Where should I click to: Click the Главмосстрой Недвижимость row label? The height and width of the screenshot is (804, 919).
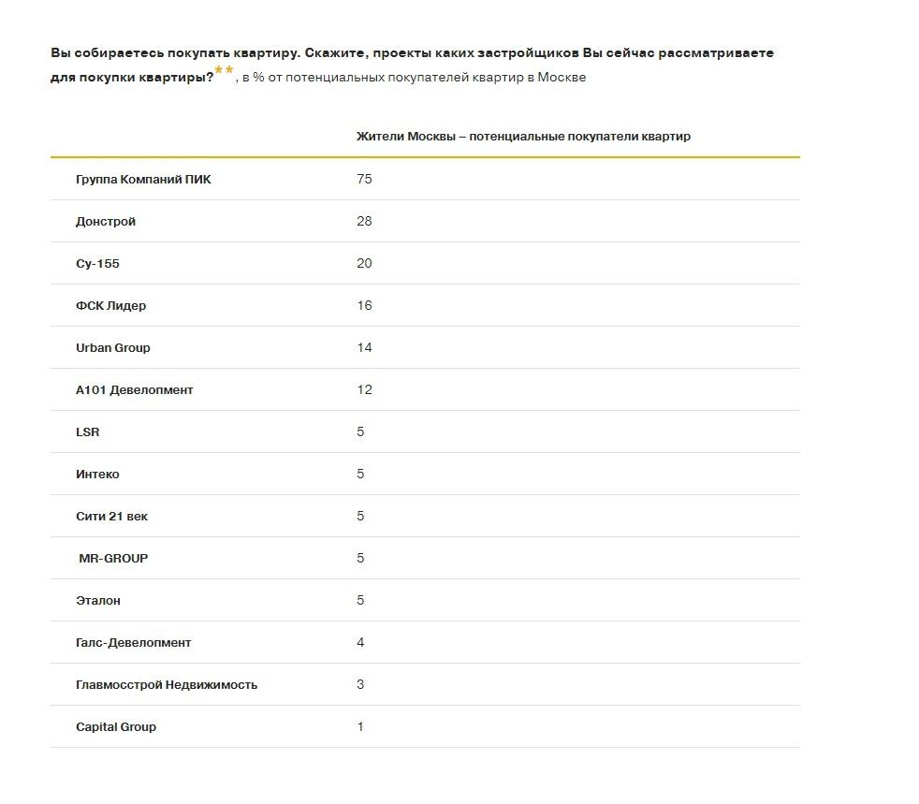pos(167,685)
